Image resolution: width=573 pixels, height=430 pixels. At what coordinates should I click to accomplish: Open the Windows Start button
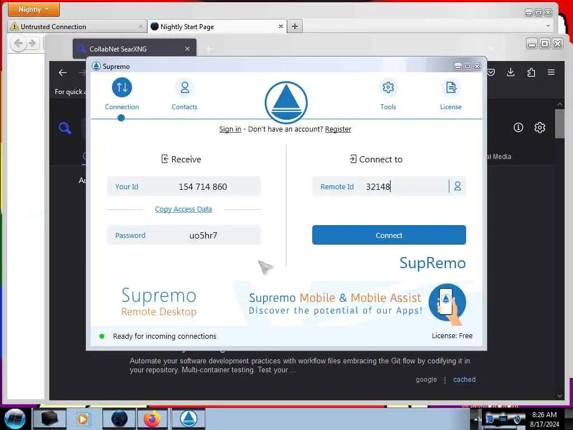15,419
